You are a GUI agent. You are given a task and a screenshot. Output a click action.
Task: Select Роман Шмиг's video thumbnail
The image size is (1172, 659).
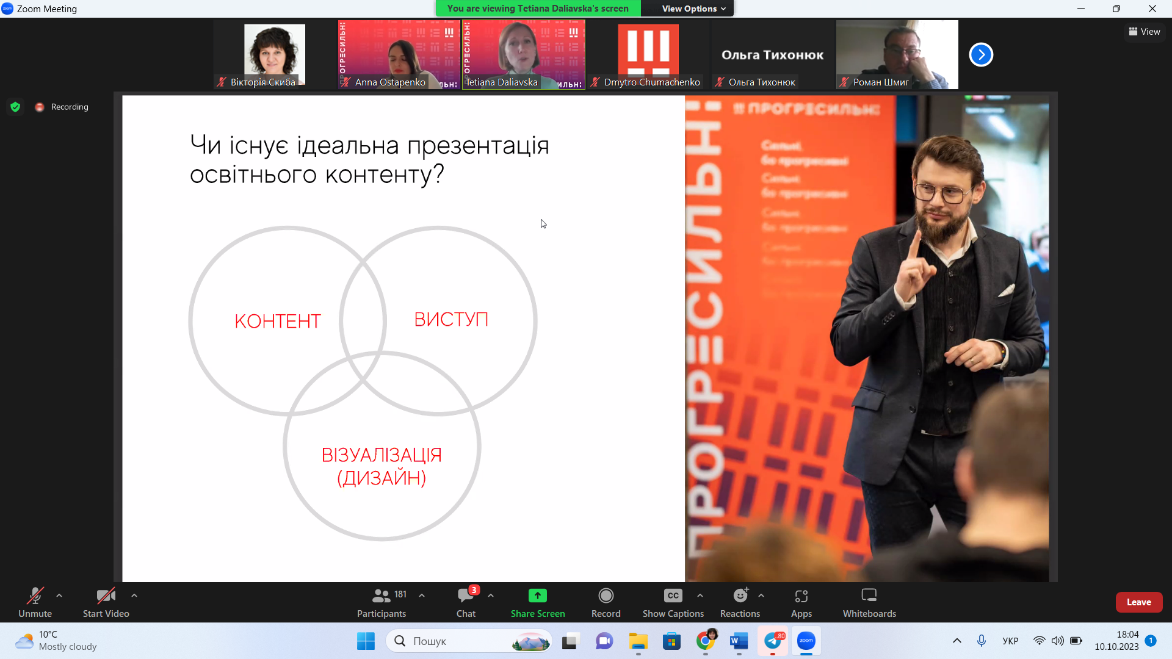[897, 54]
